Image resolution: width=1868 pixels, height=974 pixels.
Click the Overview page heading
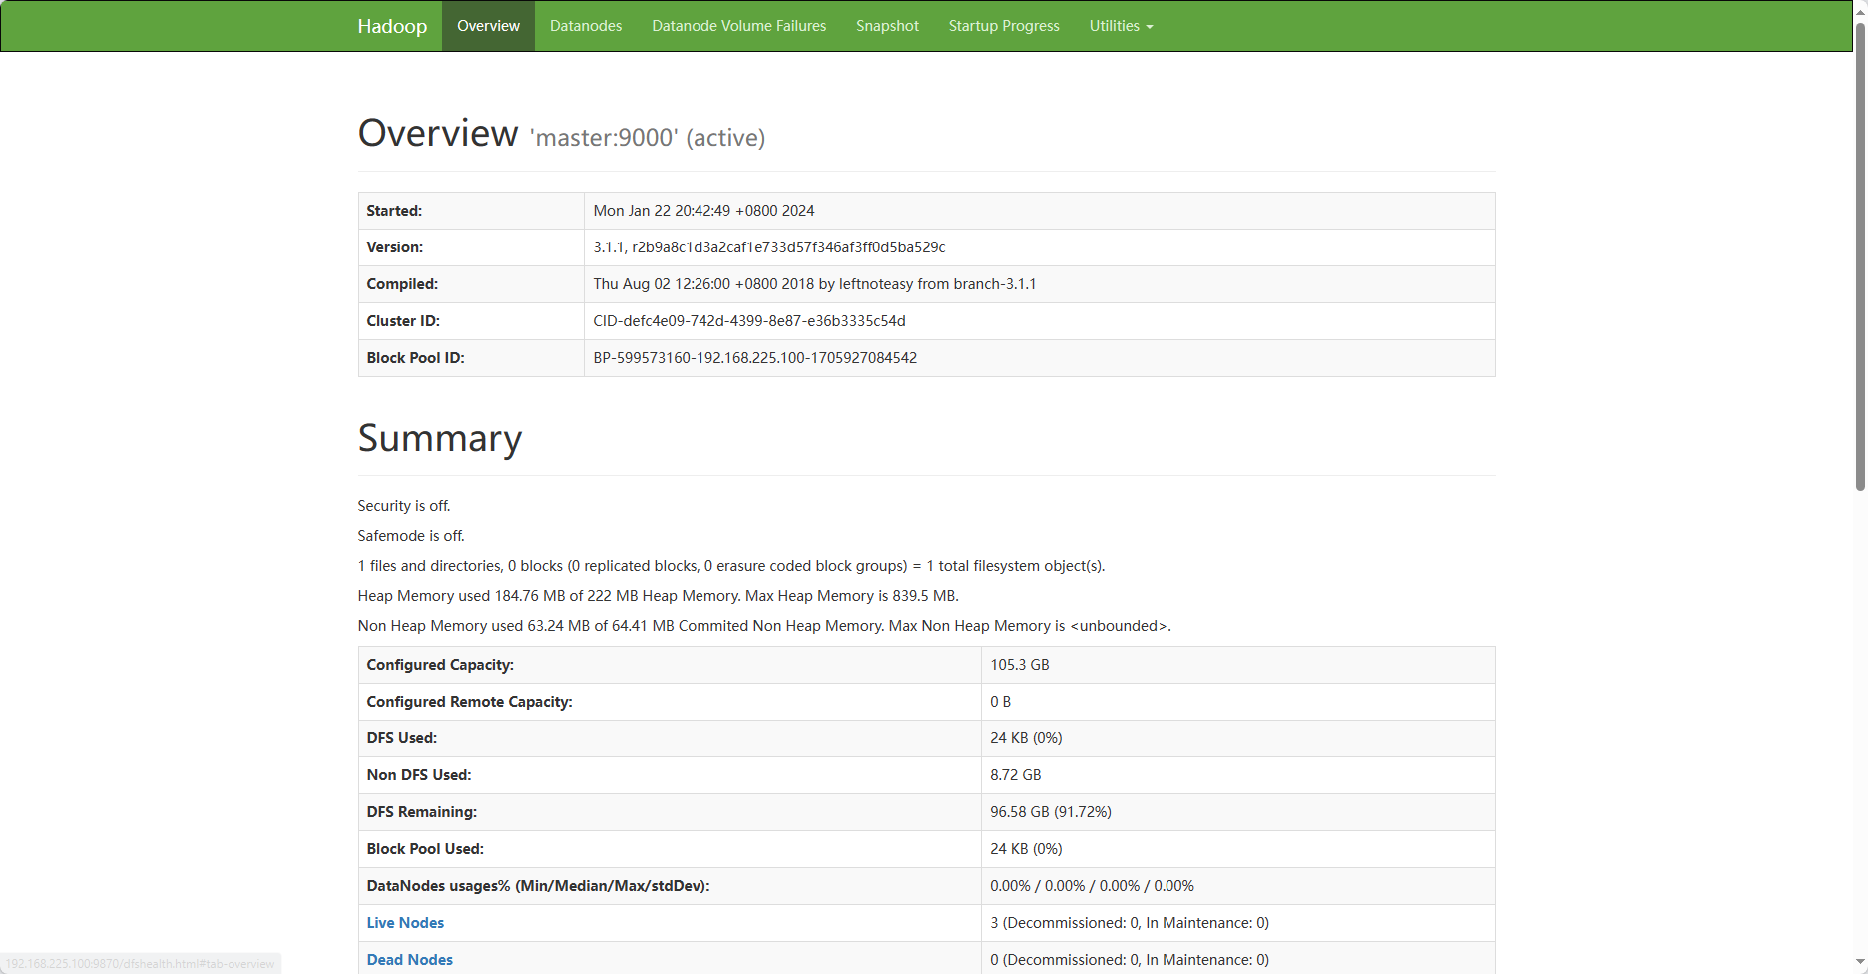point(438,133)
